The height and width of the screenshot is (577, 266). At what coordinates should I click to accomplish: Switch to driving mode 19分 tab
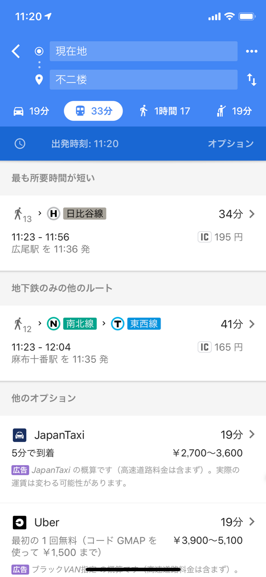point(31,111)
